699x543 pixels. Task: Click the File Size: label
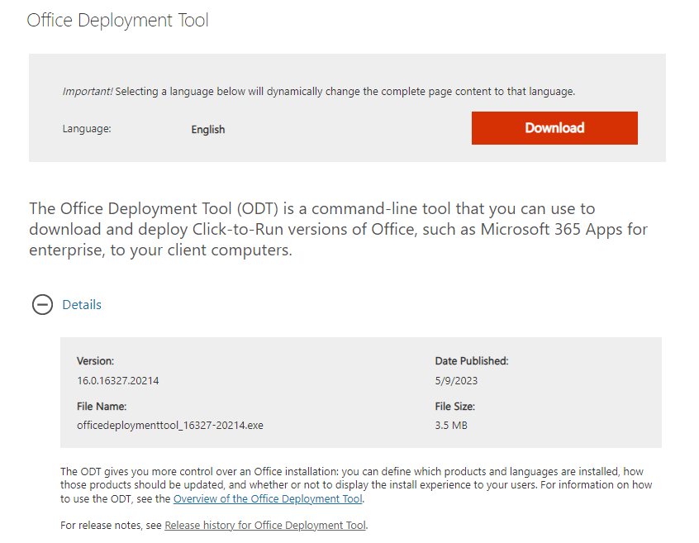point(455,406)
